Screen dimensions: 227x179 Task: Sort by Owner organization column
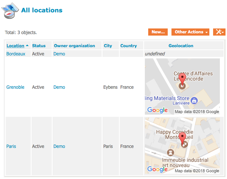[x=74, y=46]
